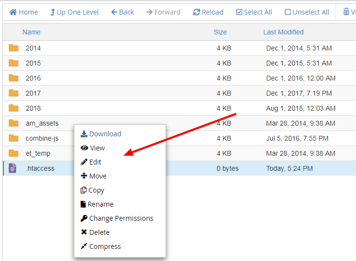Screen dimensions: 356x261
Task: Click the Up One Level arrow icon
Action: click(52, 12)
